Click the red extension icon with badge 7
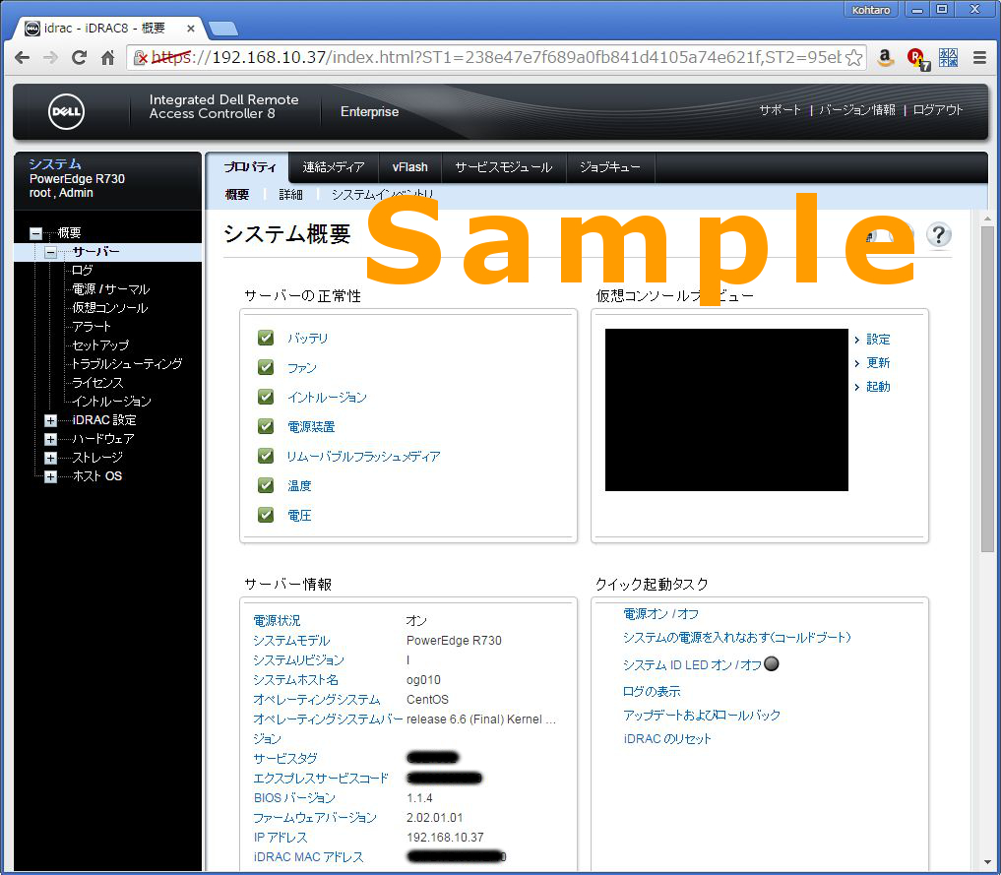The width and height of the screenshot is (1001, 875). [x=917, y=59]
